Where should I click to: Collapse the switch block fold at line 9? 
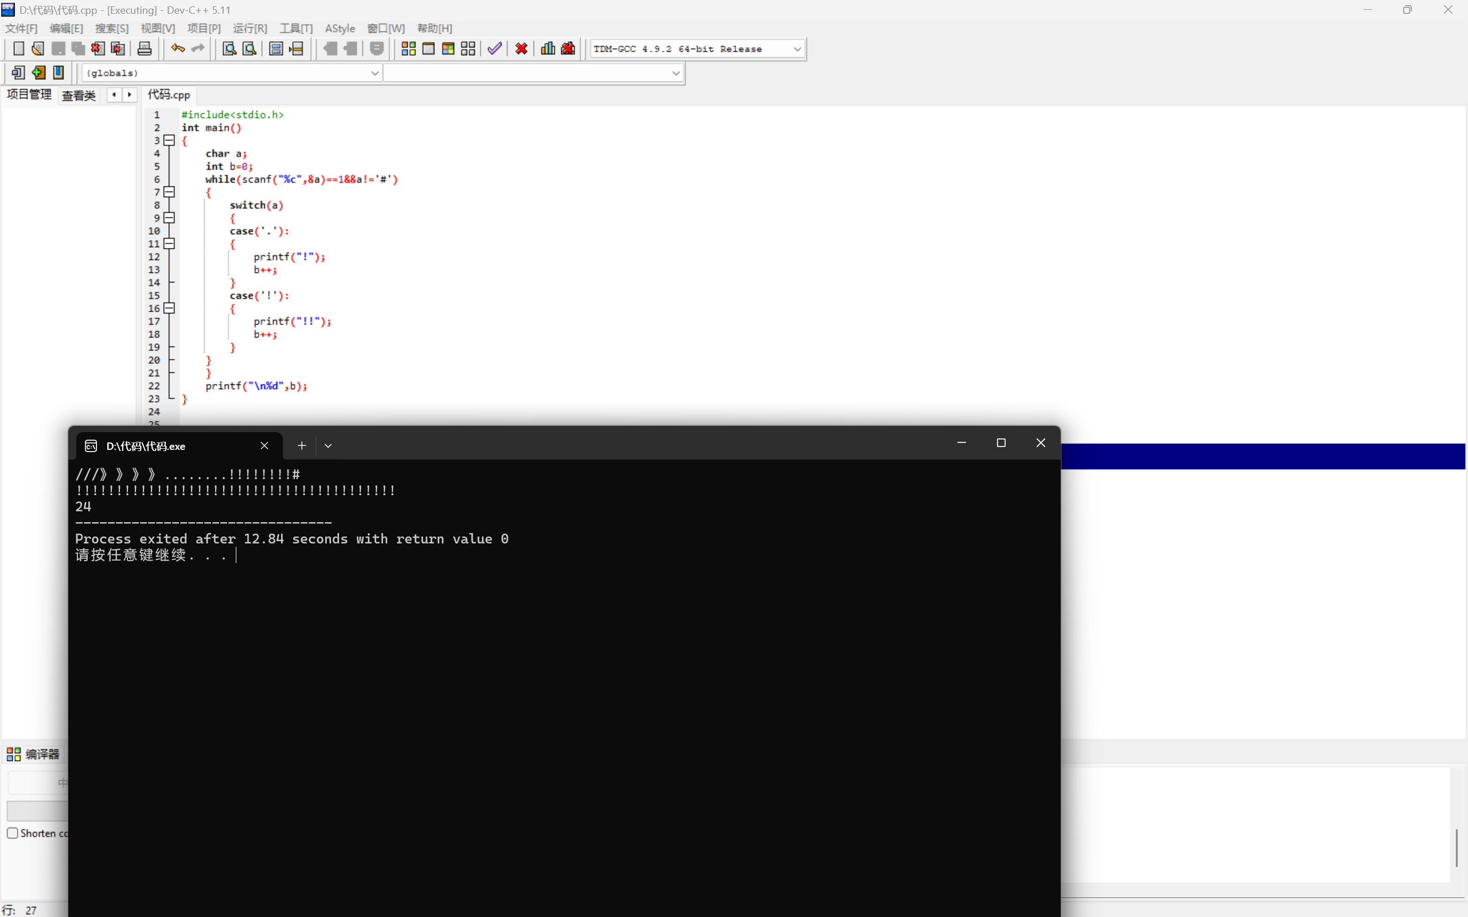[170, 217]
